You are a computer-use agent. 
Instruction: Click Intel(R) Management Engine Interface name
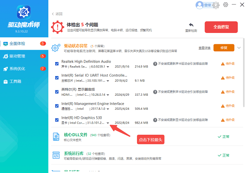pos(93,104)
